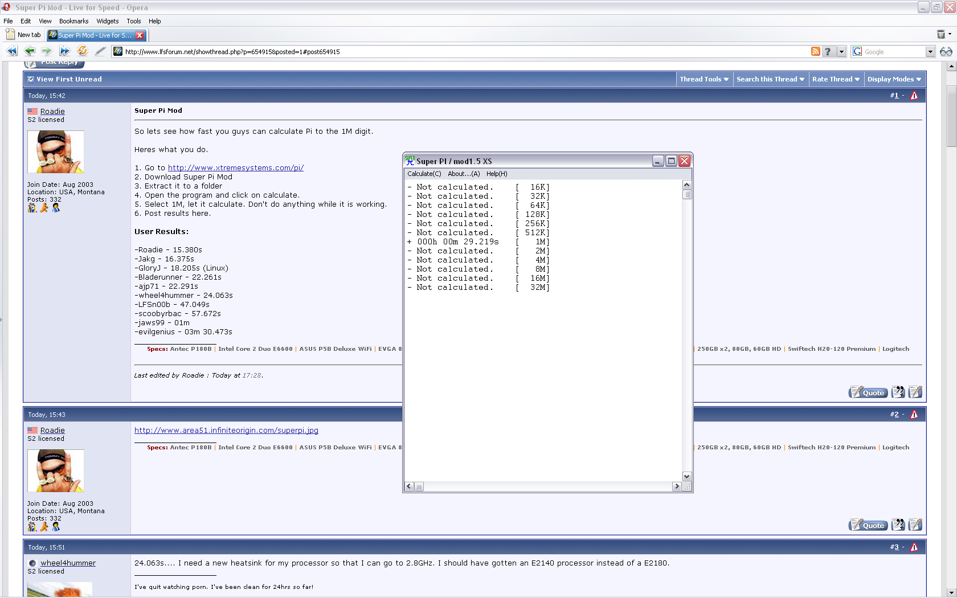
Task: Click the site favicon in the address bar
Action: click(118, 51)
